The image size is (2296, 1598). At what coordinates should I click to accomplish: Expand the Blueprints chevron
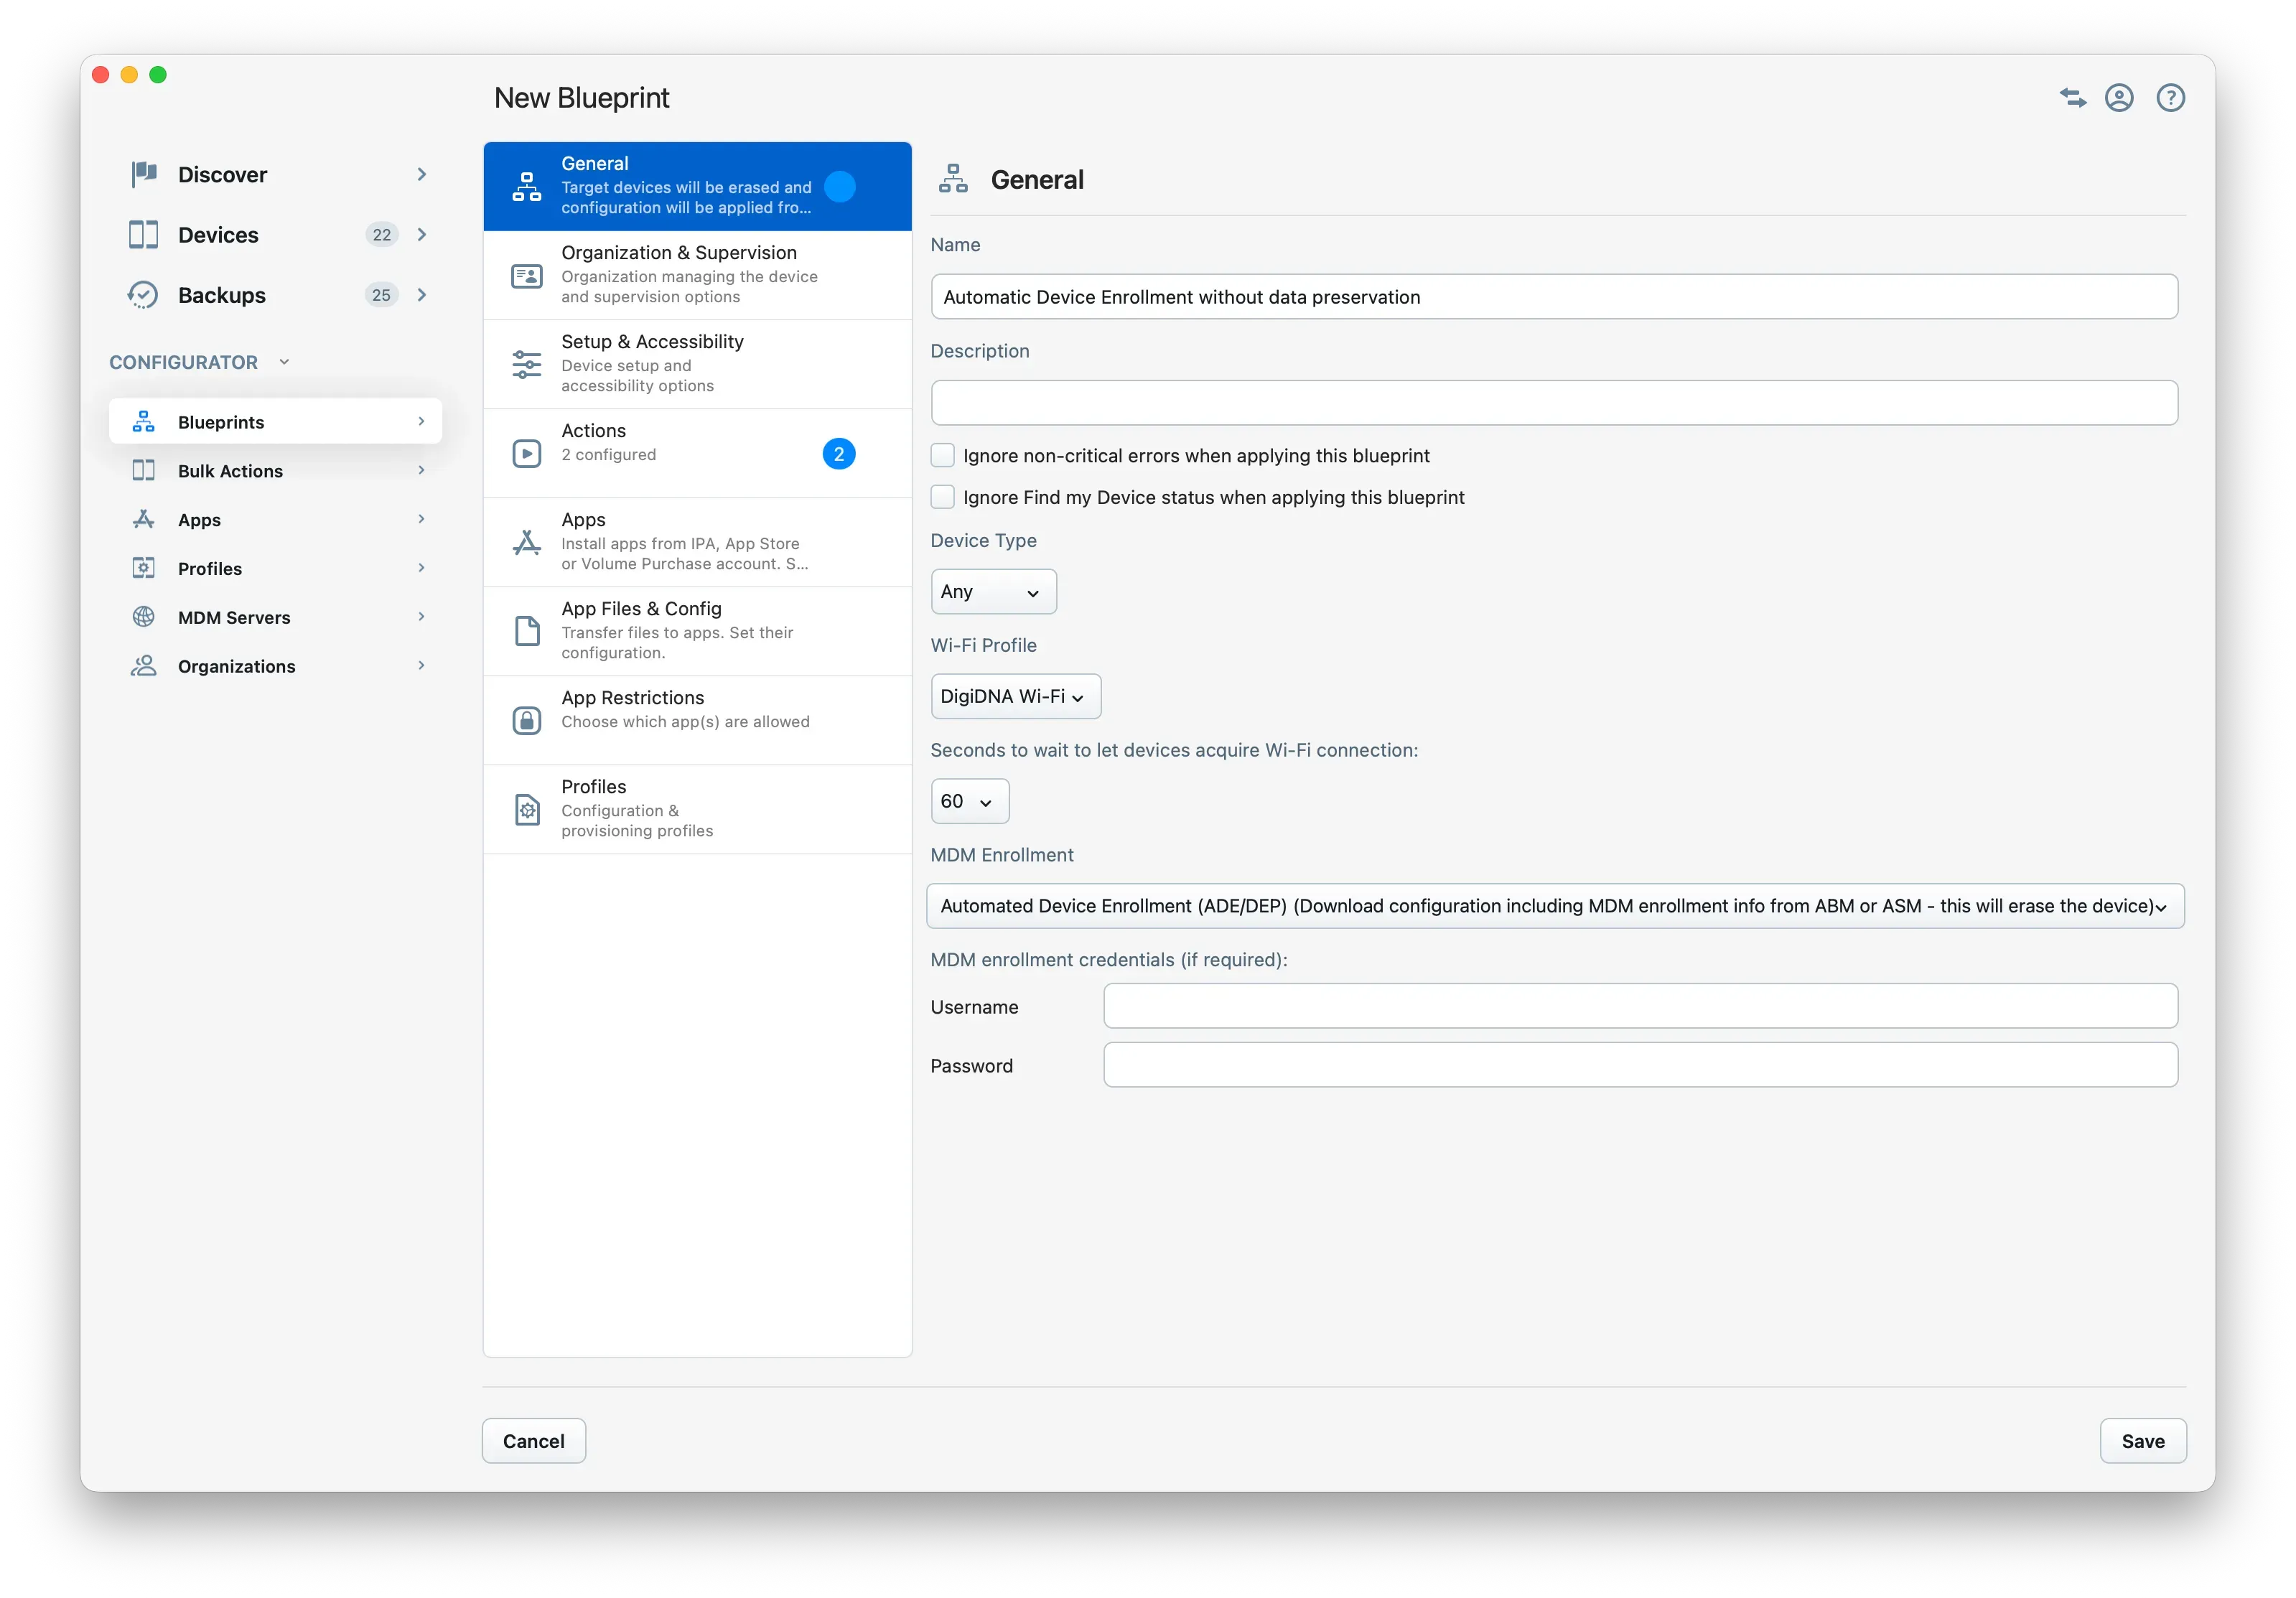421,422
